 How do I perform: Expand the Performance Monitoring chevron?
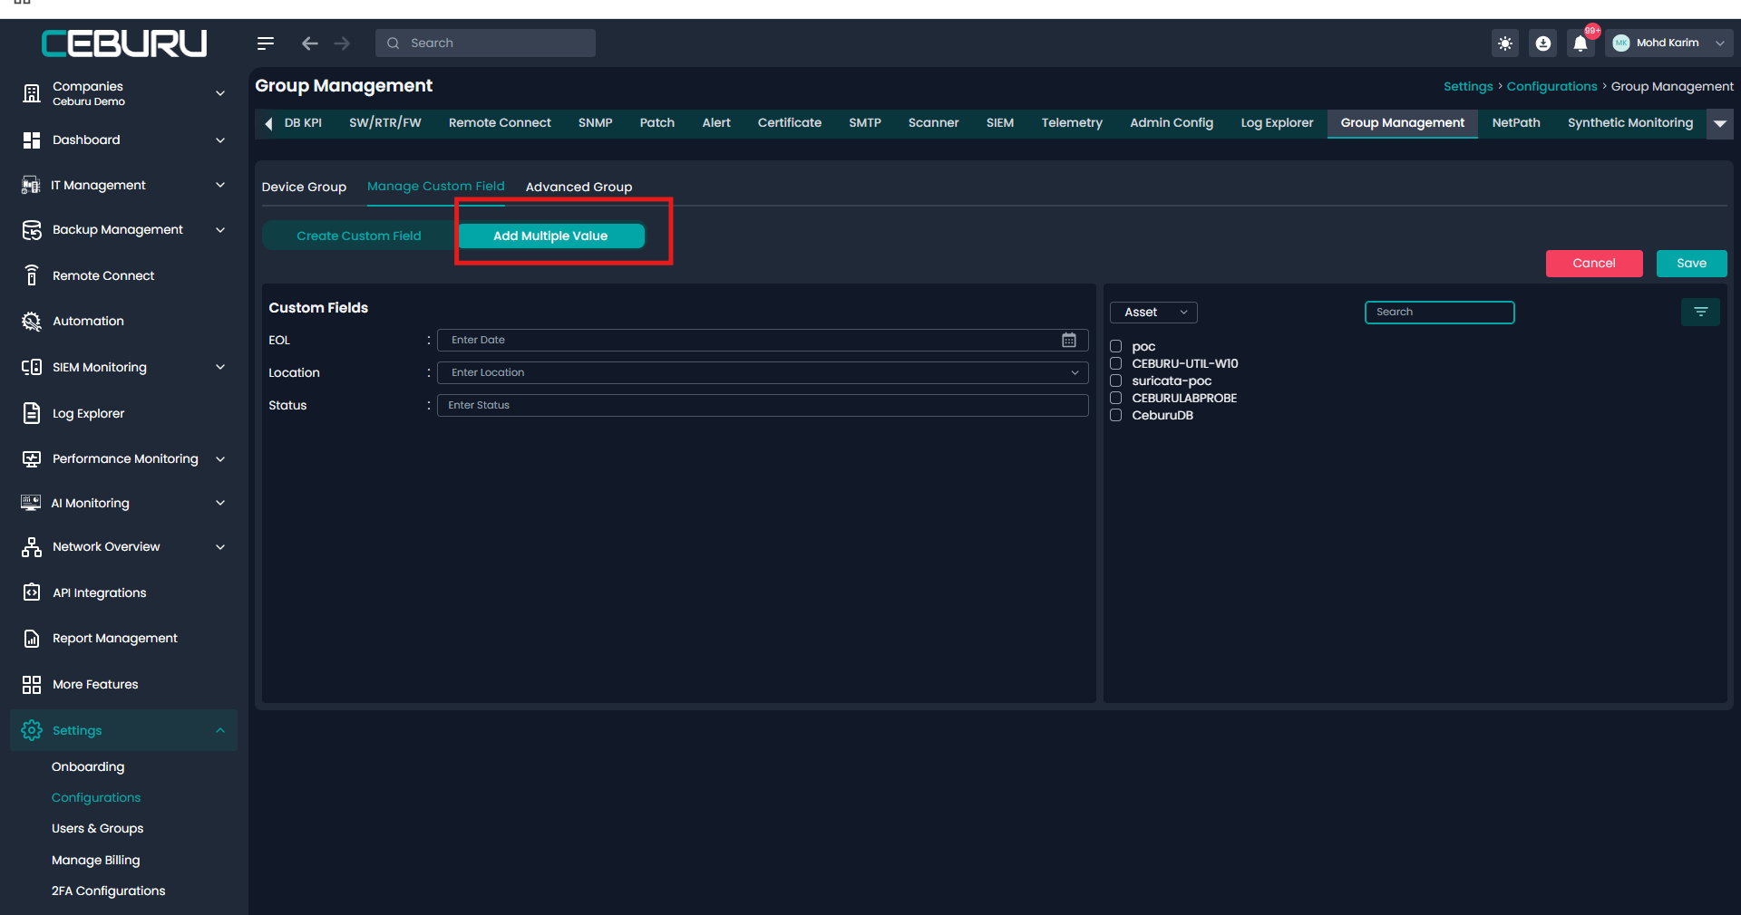pyautogui.click(x=220, y=459)
